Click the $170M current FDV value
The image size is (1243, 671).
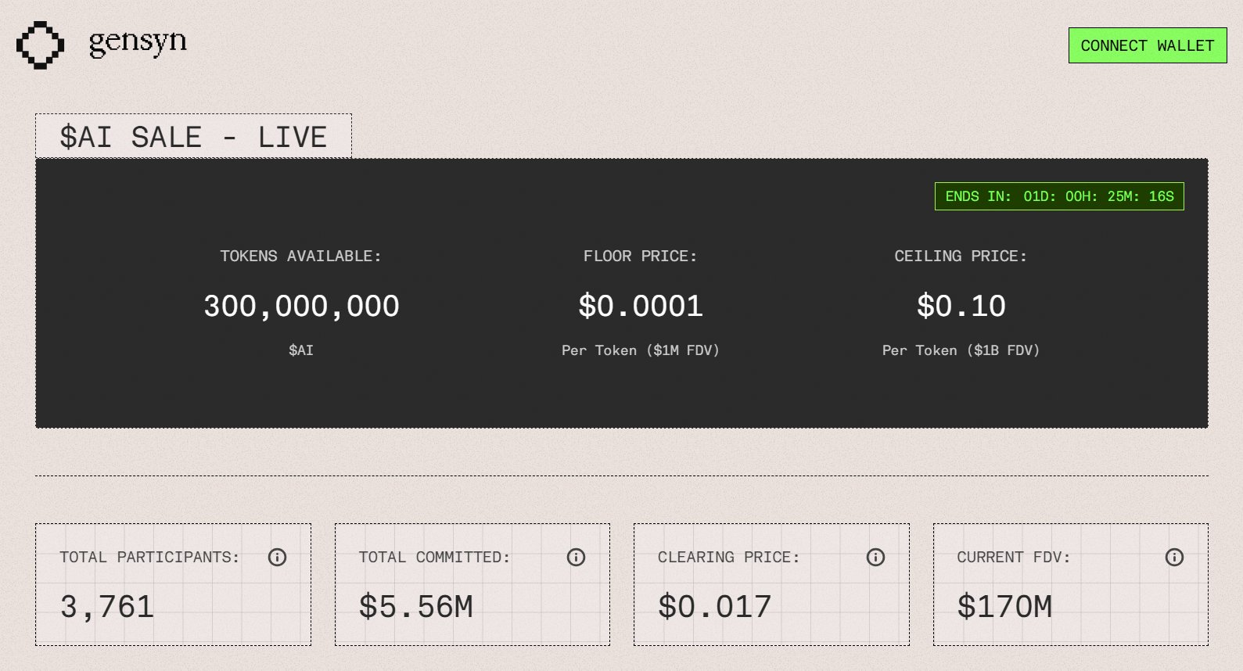pyautogui.click(x=1004, y=607)
